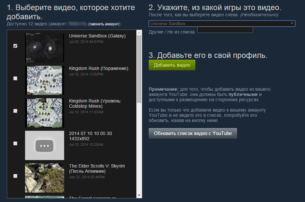Check the Kingdom Rush (Поражение) video checkbox
Image resolution: width=305 pixels, height=202 pixels.
(x=15, y=78)
